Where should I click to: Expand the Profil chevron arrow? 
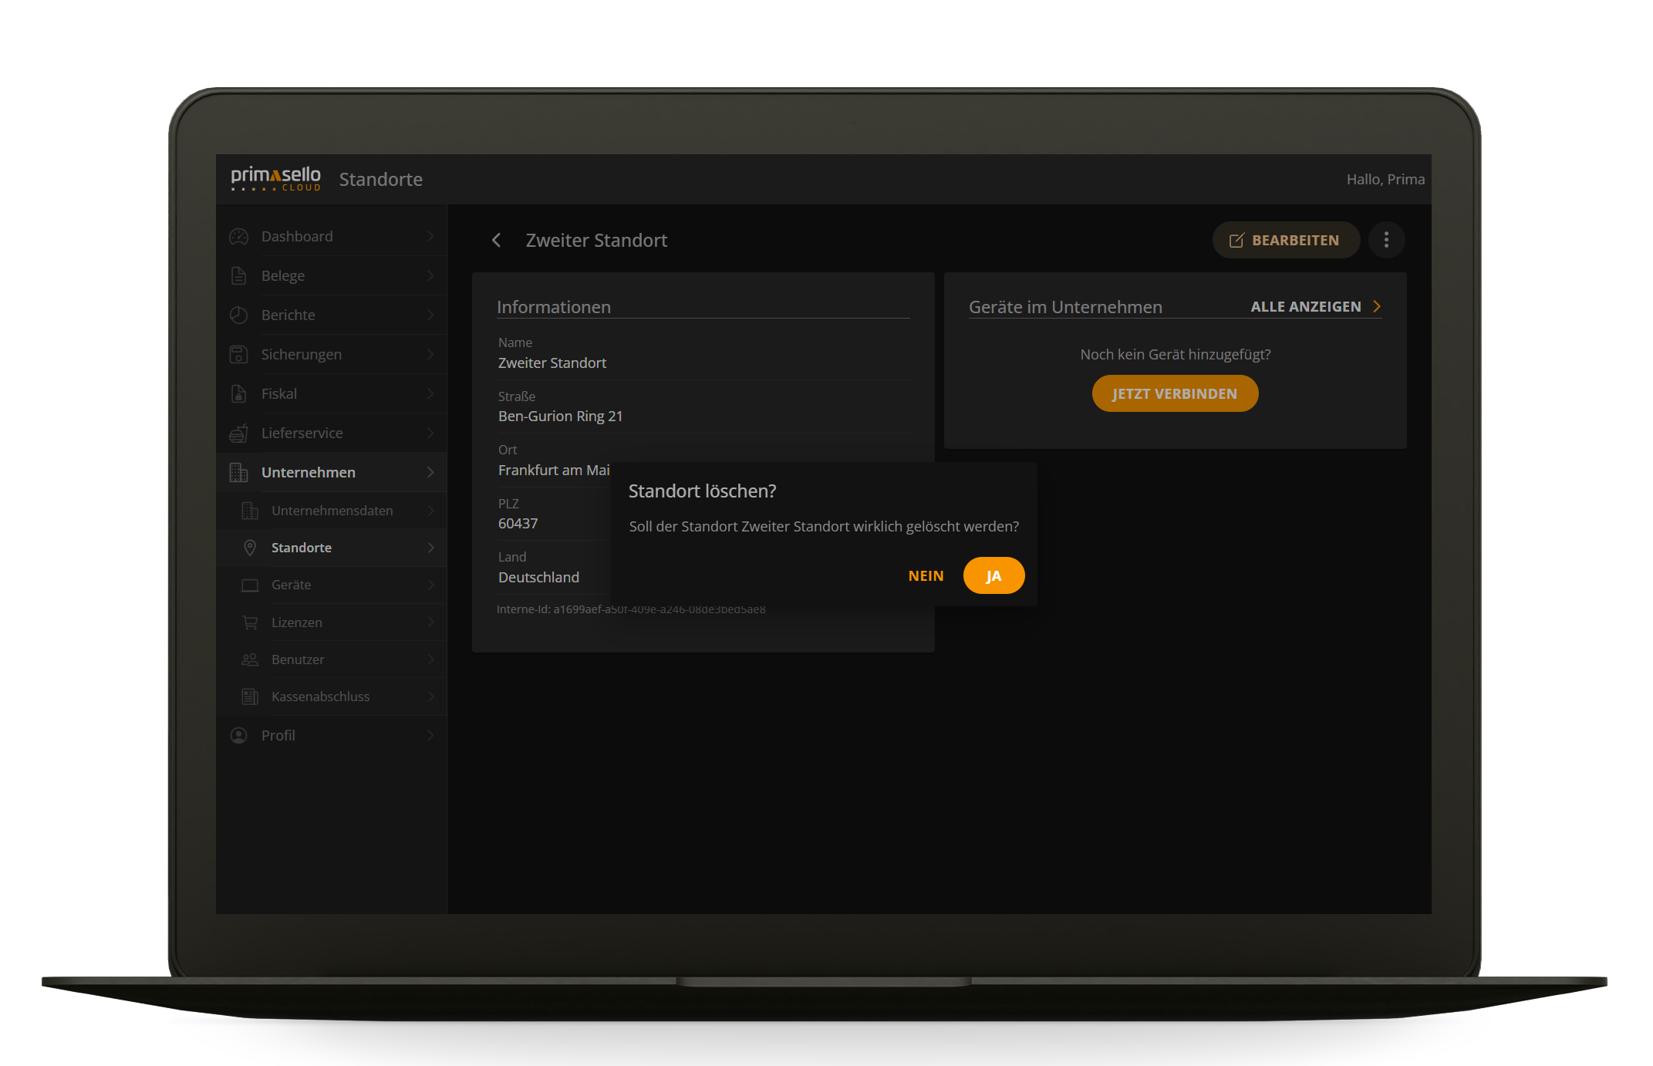430,736
